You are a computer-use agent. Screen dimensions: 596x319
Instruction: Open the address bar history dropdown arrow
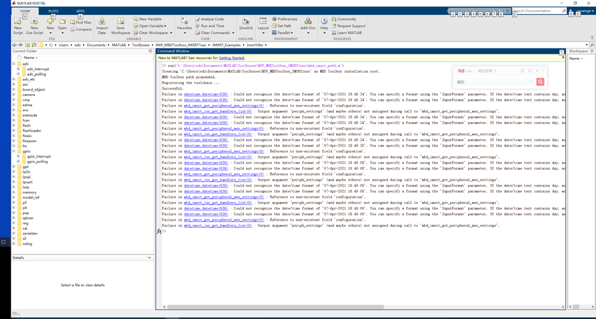[x=587, y=45]
